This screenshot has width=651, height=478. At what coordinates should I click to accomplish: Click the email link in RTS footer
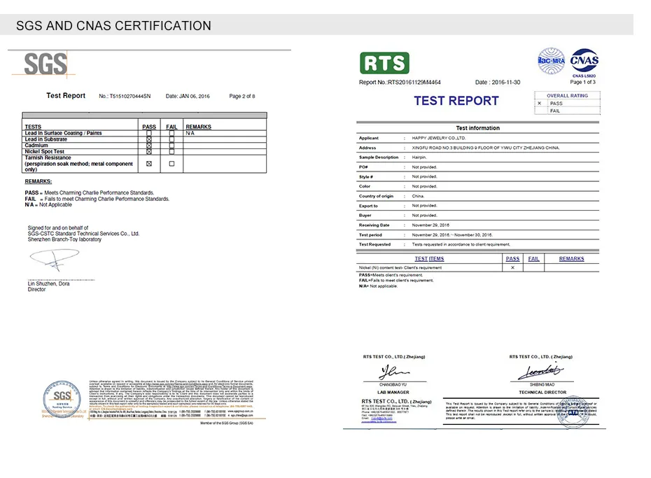coord(381,419)
